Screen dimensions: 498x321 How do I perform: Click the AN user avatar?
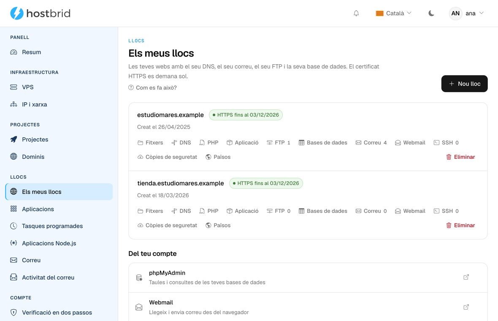455,14
